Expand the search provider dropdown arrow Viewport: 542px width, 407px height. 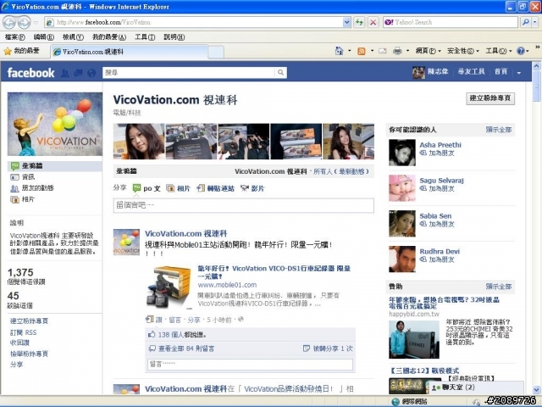coord(535,23)
